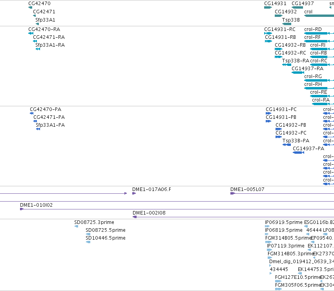Screen dimensions: 334x291
Task: Select the SD08725.5prime EST glyph
Action: pyautogui.click(x=88, y=234)
